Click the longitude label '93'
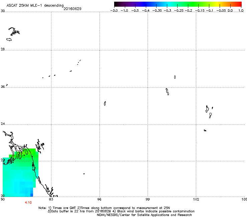This screenshot has width=247, height=217. pos(51,199)
